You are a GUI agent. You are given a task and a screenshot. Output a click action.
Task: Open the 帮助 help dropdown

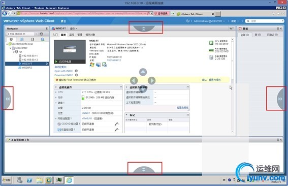[x=235, y=21]
